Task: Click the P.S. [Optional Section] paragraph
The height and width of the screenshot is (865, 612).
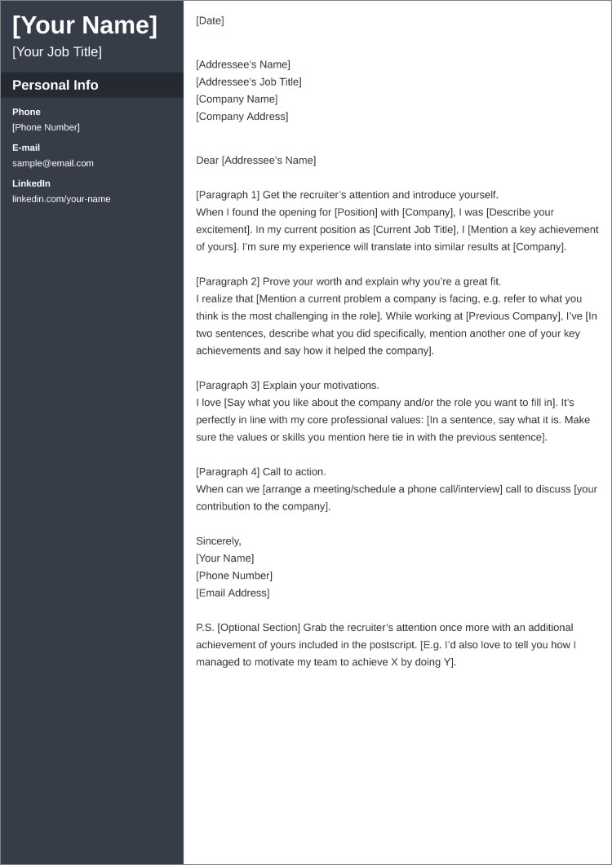Action: coord(386,645)
